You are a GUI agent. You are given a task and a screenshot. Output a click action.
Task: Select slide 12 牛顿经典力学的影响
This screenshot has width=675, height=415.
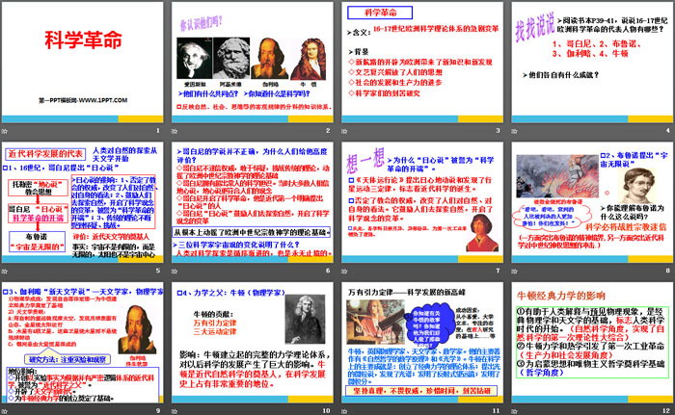coord(592,343)
